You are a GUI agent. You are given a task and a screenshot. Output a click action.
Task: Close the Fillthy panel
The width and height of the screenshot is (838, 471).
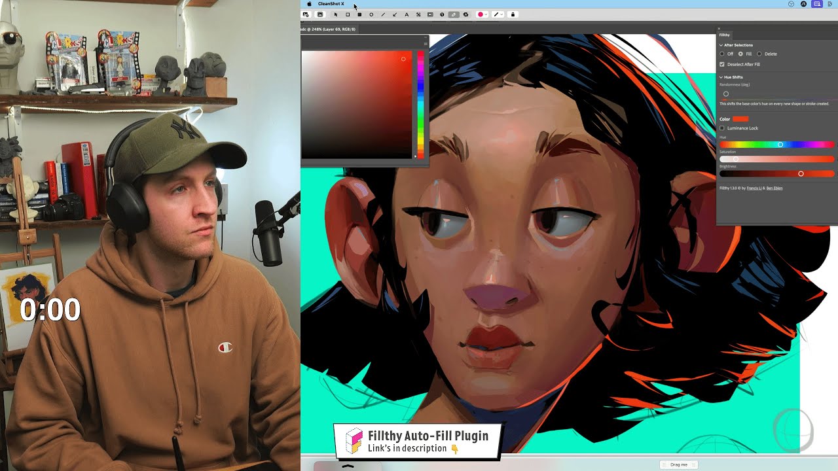pyautogui.click(x=719, y=29)
